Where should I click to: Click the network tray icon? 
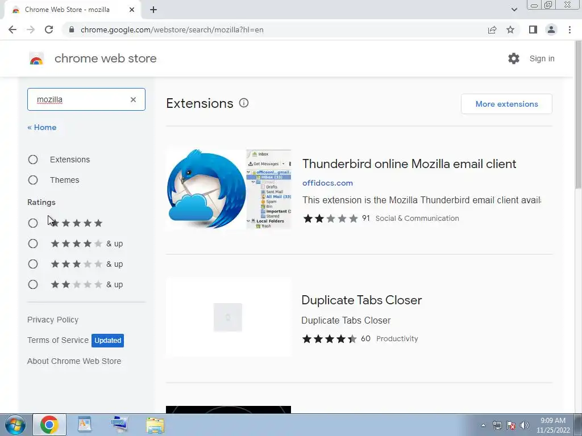click(497, 425)
